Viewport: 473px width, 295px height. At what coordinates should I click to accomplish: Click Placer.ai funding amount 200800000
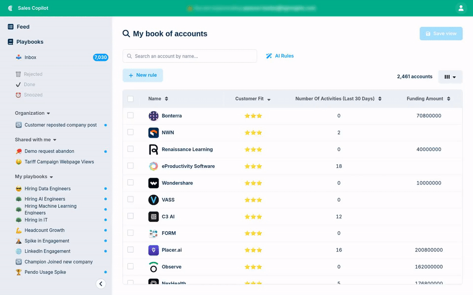click(x=429, y=250)
